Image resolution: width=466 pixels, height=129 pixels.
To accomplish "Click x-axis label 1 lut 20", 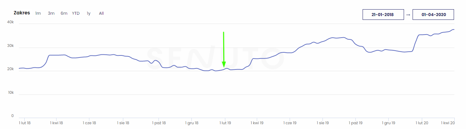I will 422,122.
